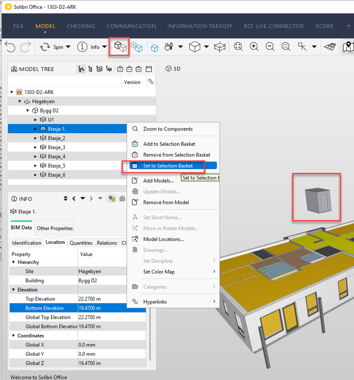
Task: Choose Zoom to Components menu entry
Action: (x=173, y=129)
